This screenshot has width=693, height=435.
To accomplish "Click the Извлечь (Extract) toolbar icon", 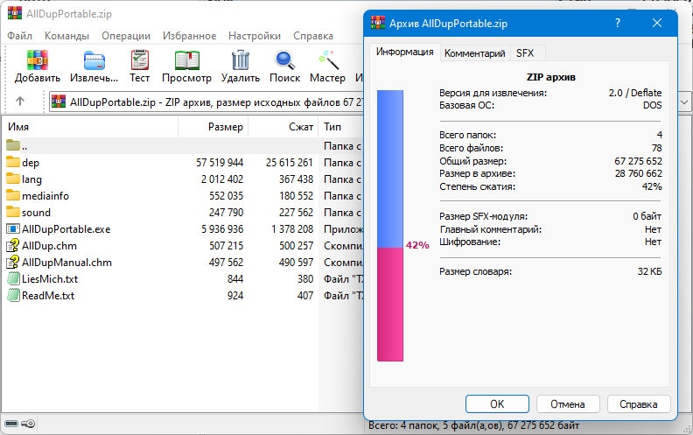I will click(x=94, y=60).
